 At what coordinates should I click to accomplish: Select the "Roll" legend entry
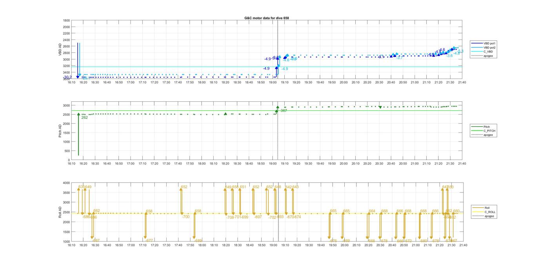coord(487,208)
